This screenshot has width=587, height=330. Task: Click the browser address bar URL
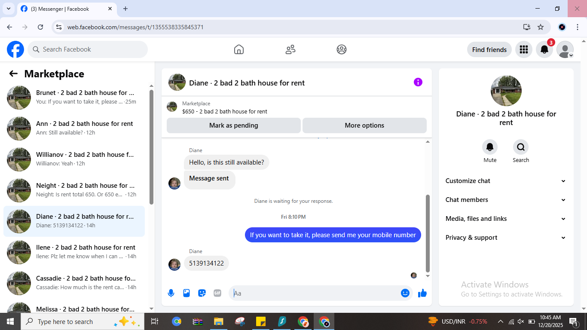(135, 27)
